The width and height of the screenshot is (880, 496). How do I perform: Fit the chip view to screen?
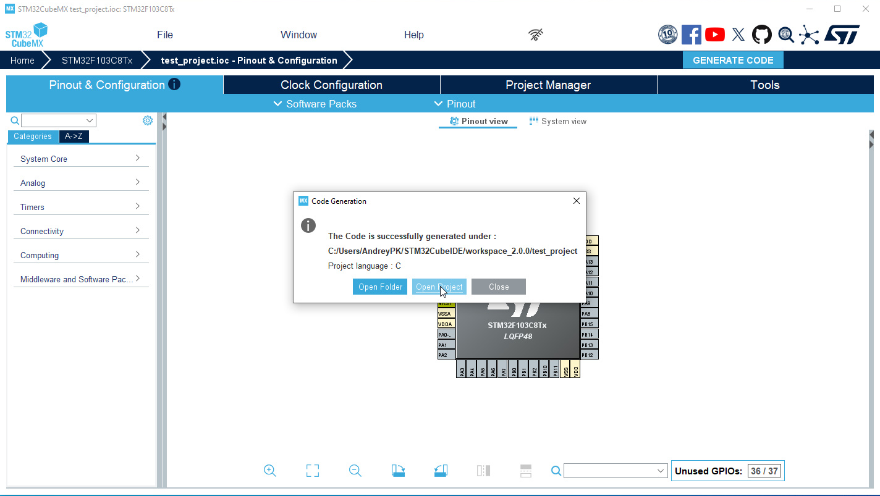click(x=313, y=471)
